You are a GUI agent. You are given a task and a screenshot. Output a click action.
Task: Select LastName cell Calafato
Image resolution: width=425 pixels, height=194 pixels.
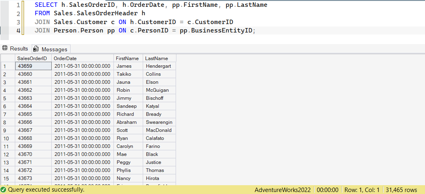point(160,138)
